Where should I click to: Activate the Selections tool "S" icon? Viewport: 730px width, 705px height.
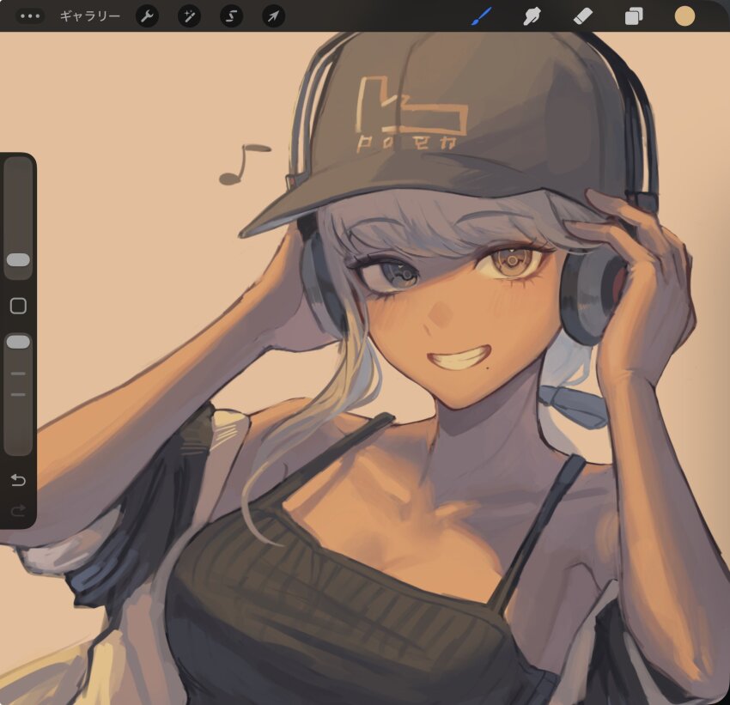[x=231, y=15]
